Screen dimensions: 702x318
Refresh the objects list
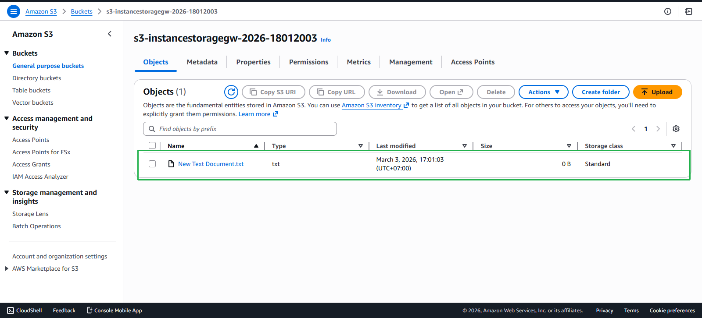pyautogui.click(x=231, y=92)
